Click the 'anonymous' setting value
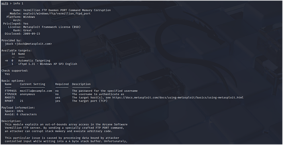The height and width of the screenshot is (145, 283). click(28, 94)
